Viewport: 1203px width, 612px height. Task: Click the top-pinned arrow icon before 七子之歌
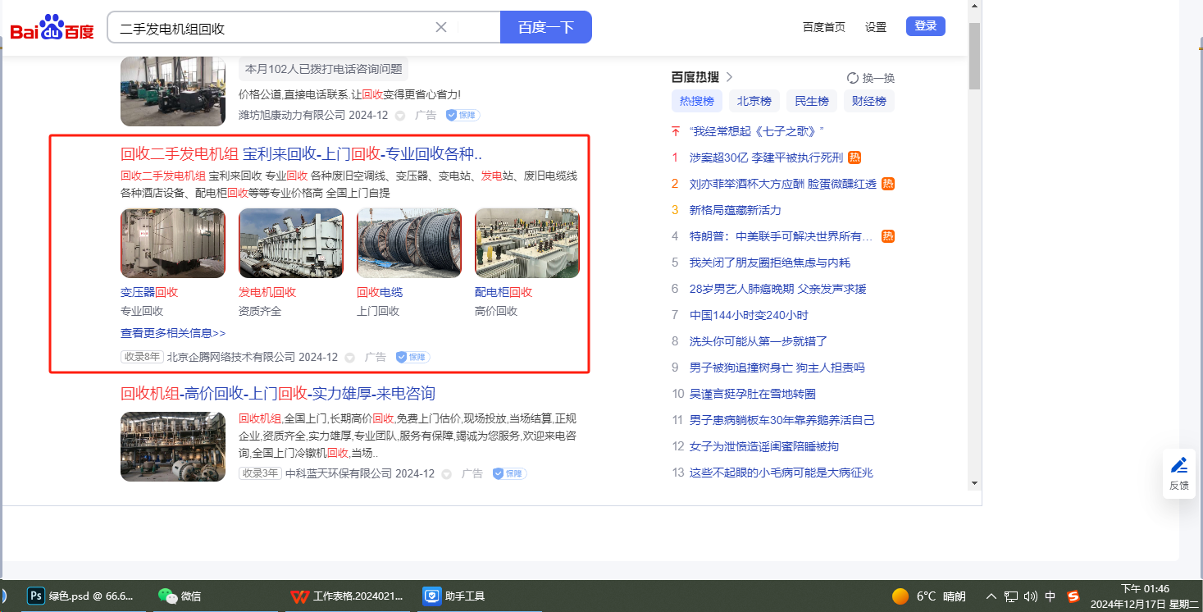[676, 131]
